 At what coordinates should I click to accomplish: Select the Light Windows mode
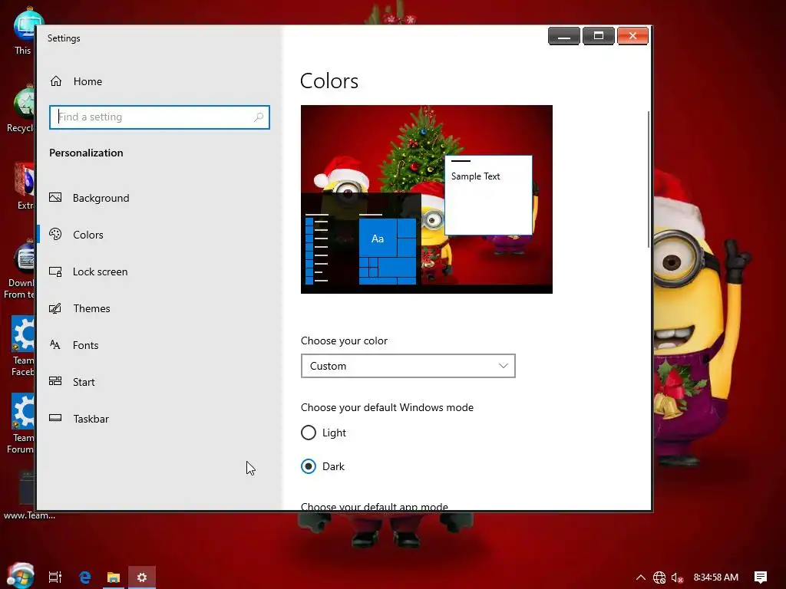[x=309, y=433]
